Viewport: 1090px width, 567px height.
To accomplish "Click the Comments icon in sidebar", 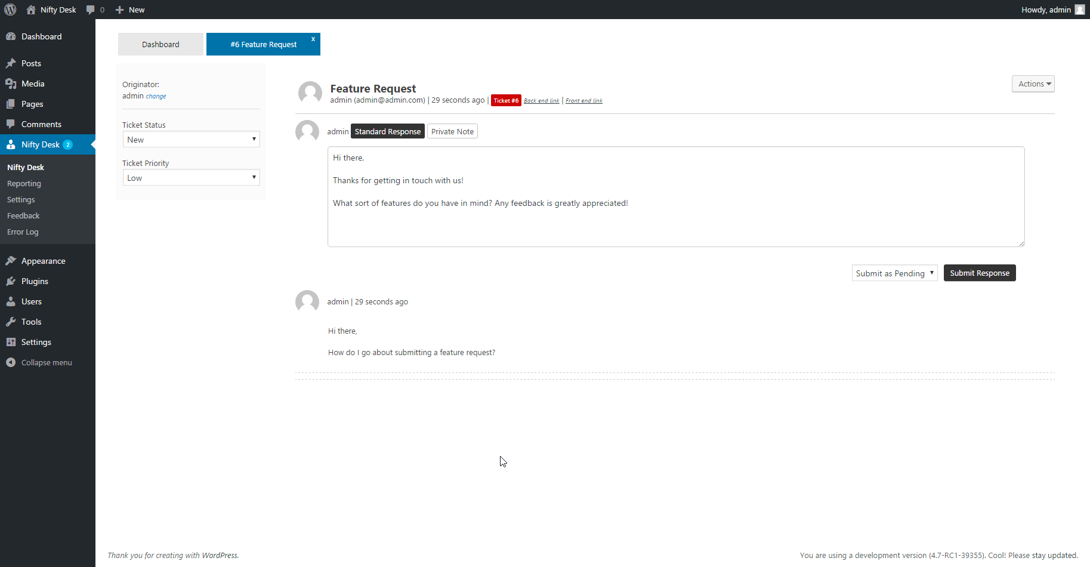I will (11, 124).
